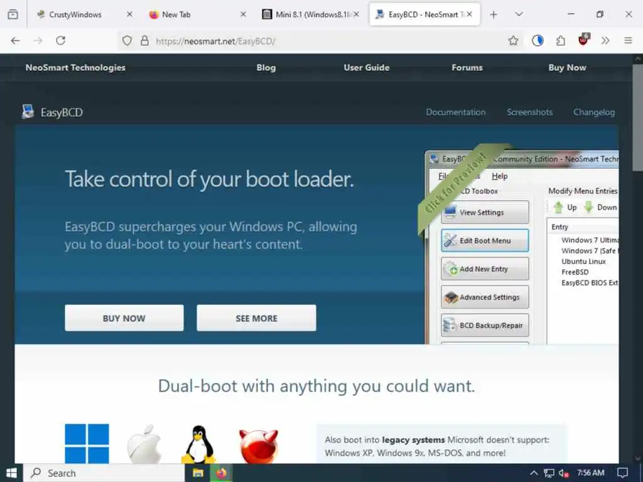The width and height of the screenshot is (643, 482).
Task: Click the Firefox taskbar icon
Action: 222,473
